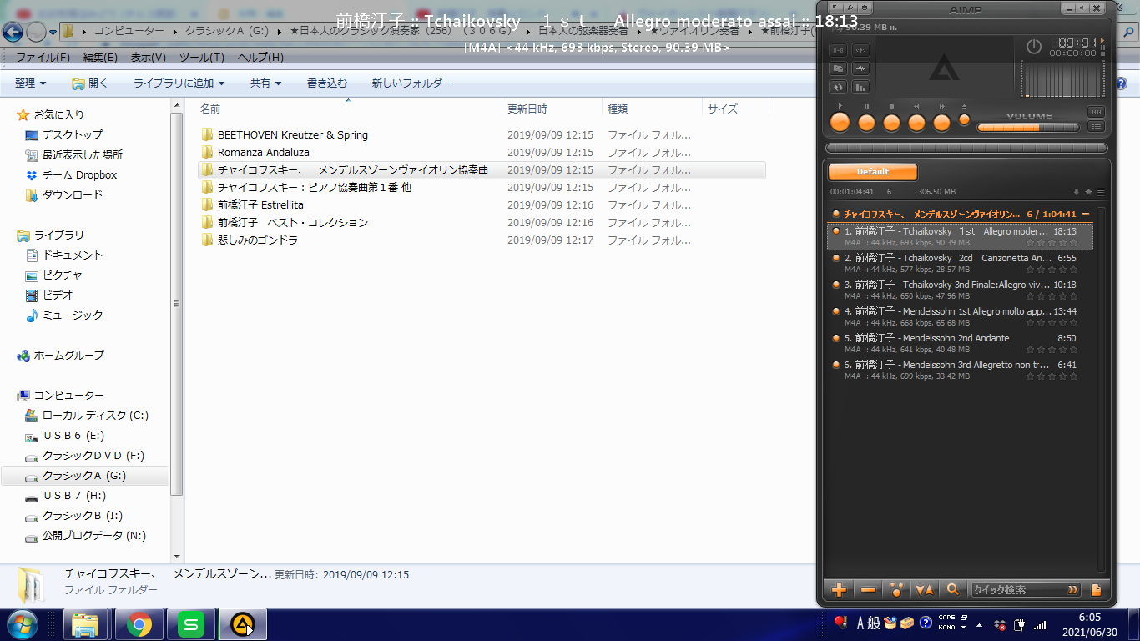This screenshot has width=1140, height=641.
Task: Open the 共有 dropdown in Explorer toolbar
Action: pyautogui.click(x=266, y=83)
